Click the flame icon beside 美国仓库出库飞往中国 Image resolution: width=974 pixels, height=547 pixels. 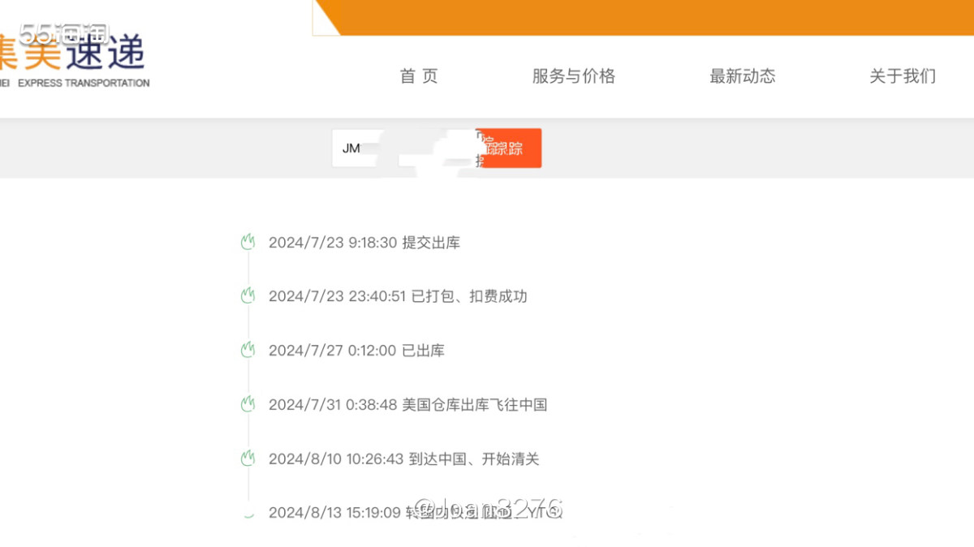click(248, 404)
